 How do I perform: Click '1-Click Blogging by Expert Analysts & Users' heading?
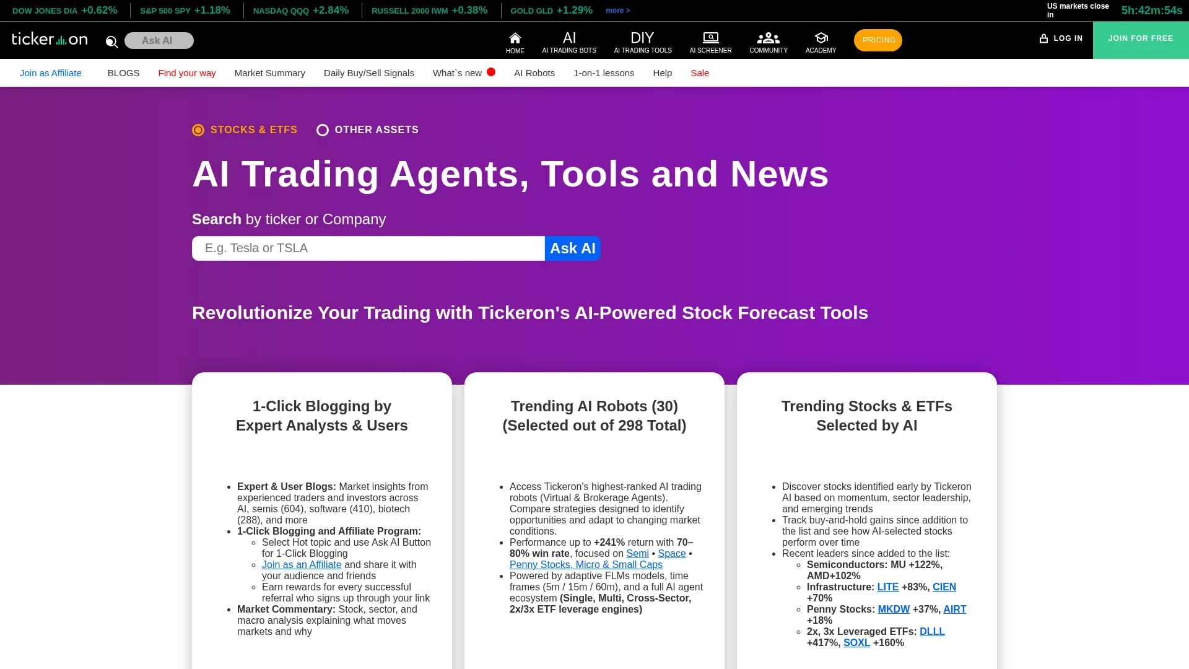(x=322, y=416)
